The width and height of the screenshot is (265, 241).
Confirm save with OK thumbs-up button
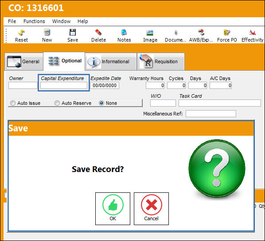pos(113,209)
